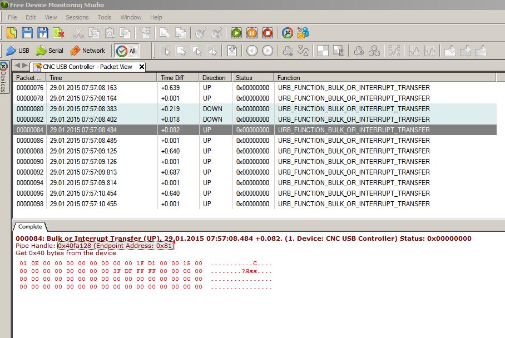Select packet row 00000076

click(255, 88)
